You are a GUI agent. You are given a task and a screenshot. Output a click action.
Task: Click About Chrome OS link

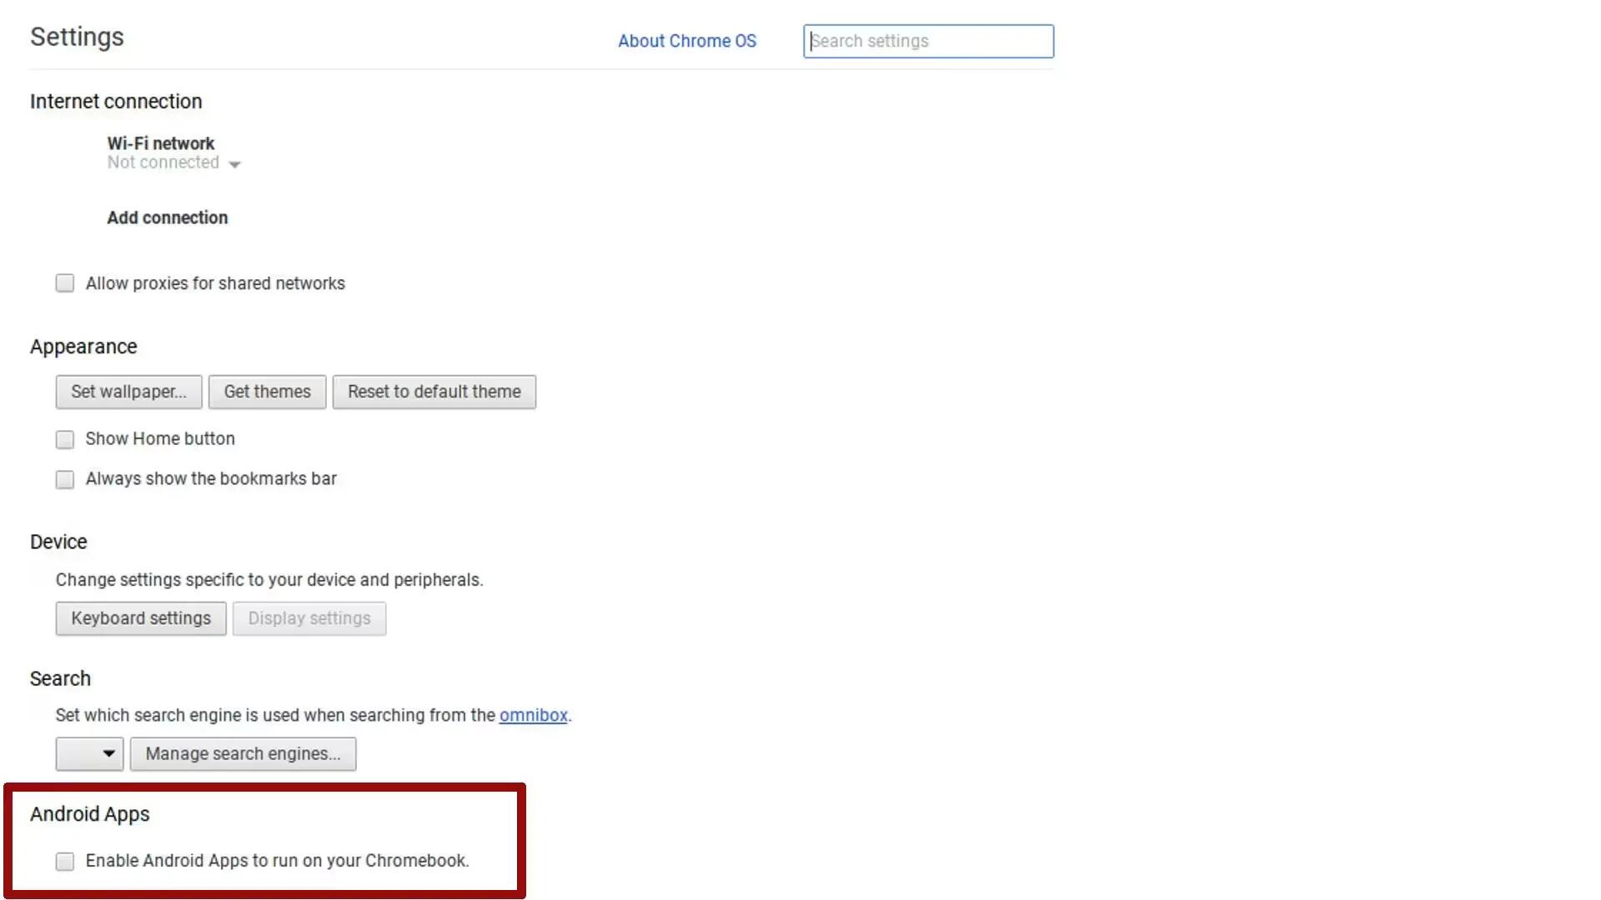click(687, 41)
